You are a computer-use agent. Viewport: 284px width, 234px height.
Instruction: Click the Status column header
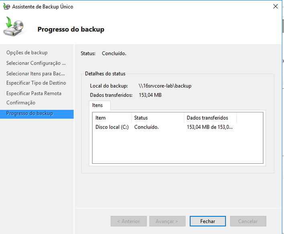pos(158,118)
